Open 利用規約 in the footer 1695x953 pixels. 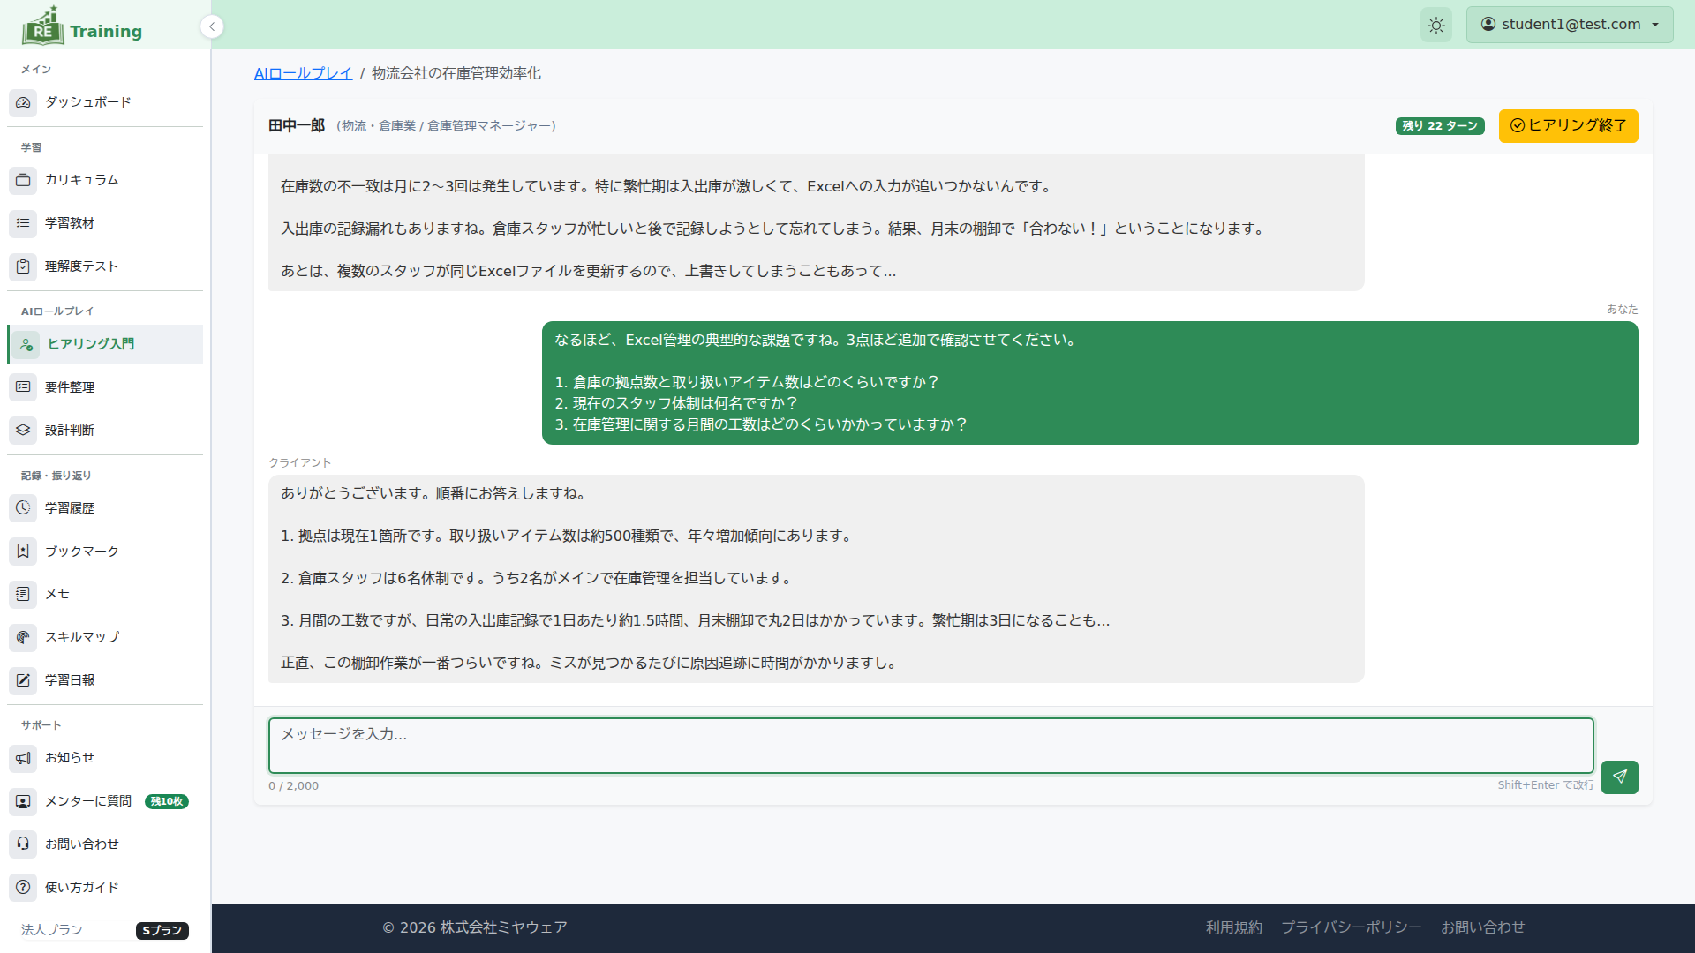point(1233,927)
